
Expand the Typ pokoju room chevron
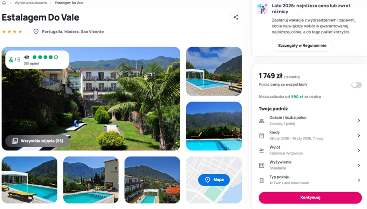coord(359,180)
